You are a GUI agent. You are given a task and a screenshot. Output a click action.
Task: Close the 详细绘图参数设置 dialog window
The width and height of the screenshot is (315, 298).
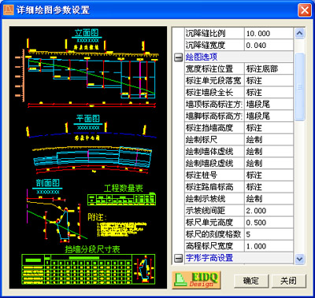click(x=305, y=10)
